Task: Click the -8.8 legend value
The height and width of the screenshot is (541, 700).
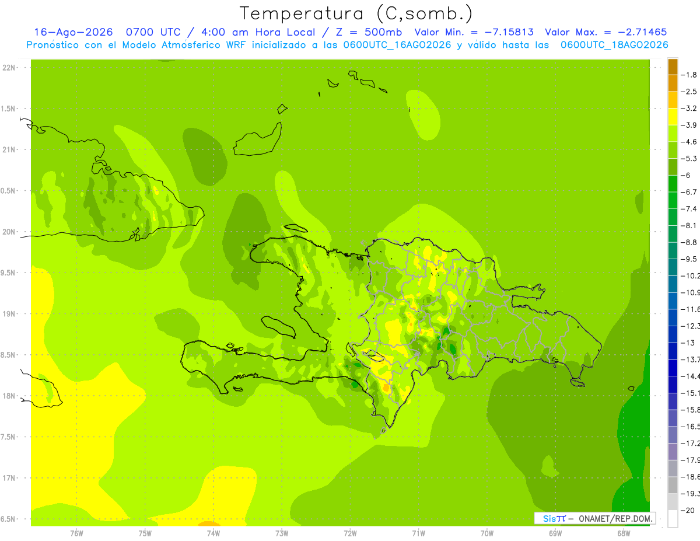Action: click(689, 242)
